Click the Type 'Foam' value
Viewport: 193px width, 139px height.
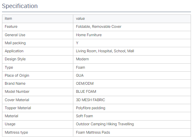pyautogui.click(x=80, y=67)
